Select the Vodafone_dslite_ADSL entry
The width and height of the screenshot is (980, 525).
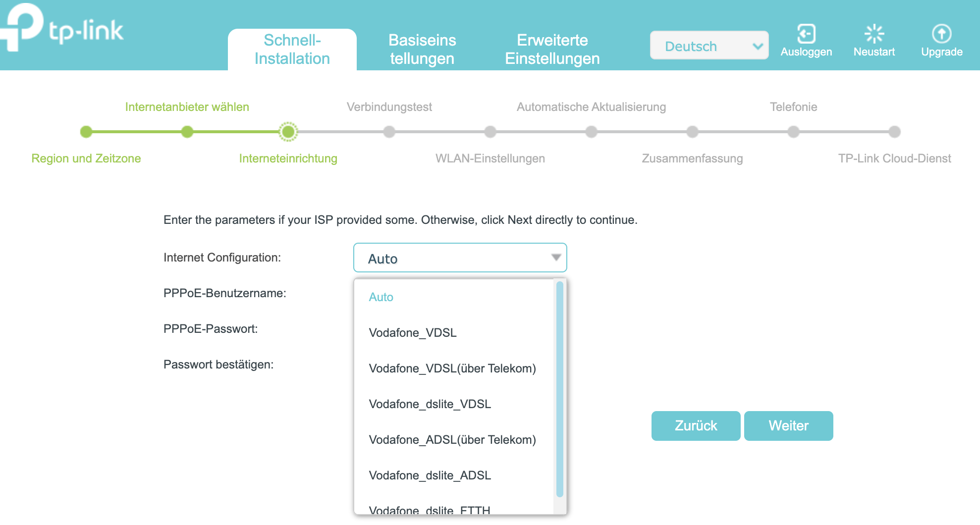point(430,475)
